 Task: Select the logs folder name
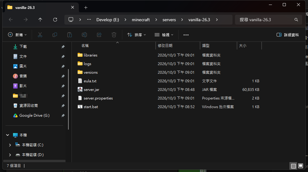tap(87, 64)
